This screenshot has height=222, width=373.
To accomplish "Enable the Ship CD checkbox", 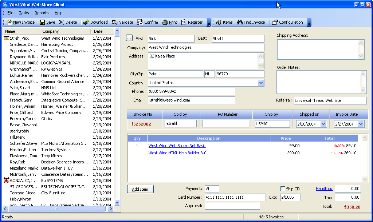I will (283, 189).
